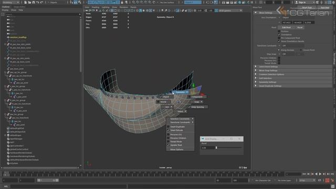Enable snap to curves magnet icon
336x189 pixels.
coord(138,2)
